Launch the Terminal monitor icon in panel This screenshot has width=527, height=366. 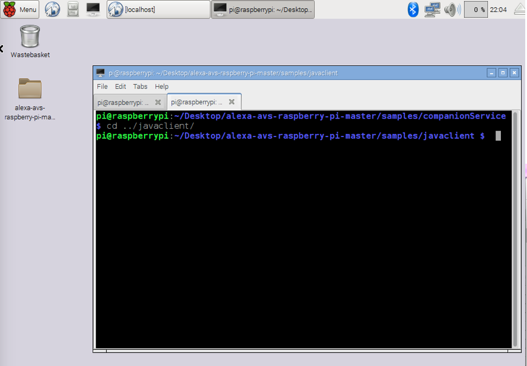pos(93,9)
